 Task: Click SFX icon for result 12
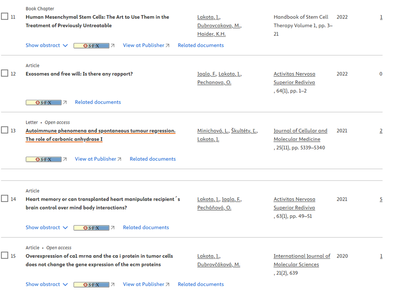click(x=44, y=102)
